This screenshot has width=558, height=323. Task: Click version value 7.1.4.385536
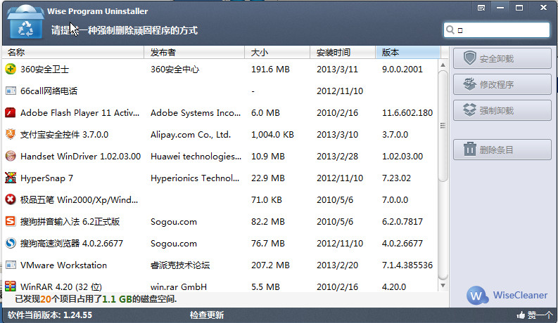pyautogui.click(x=407, y=265)
